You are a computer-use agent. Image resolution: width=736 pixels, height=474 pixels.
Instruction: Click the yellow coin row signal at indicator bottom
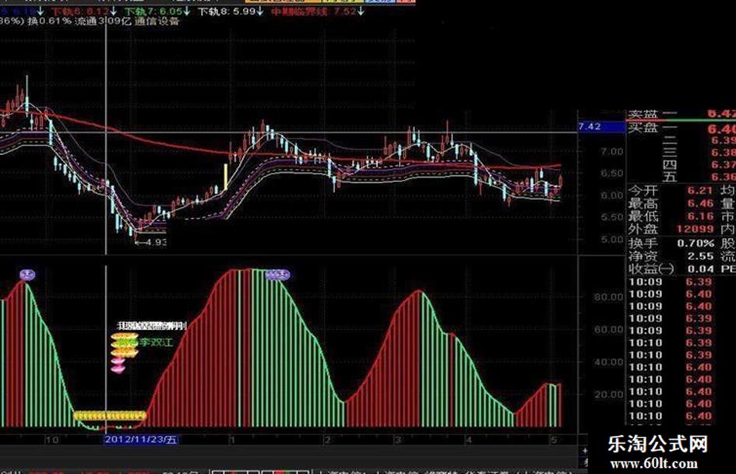[110, 416]
